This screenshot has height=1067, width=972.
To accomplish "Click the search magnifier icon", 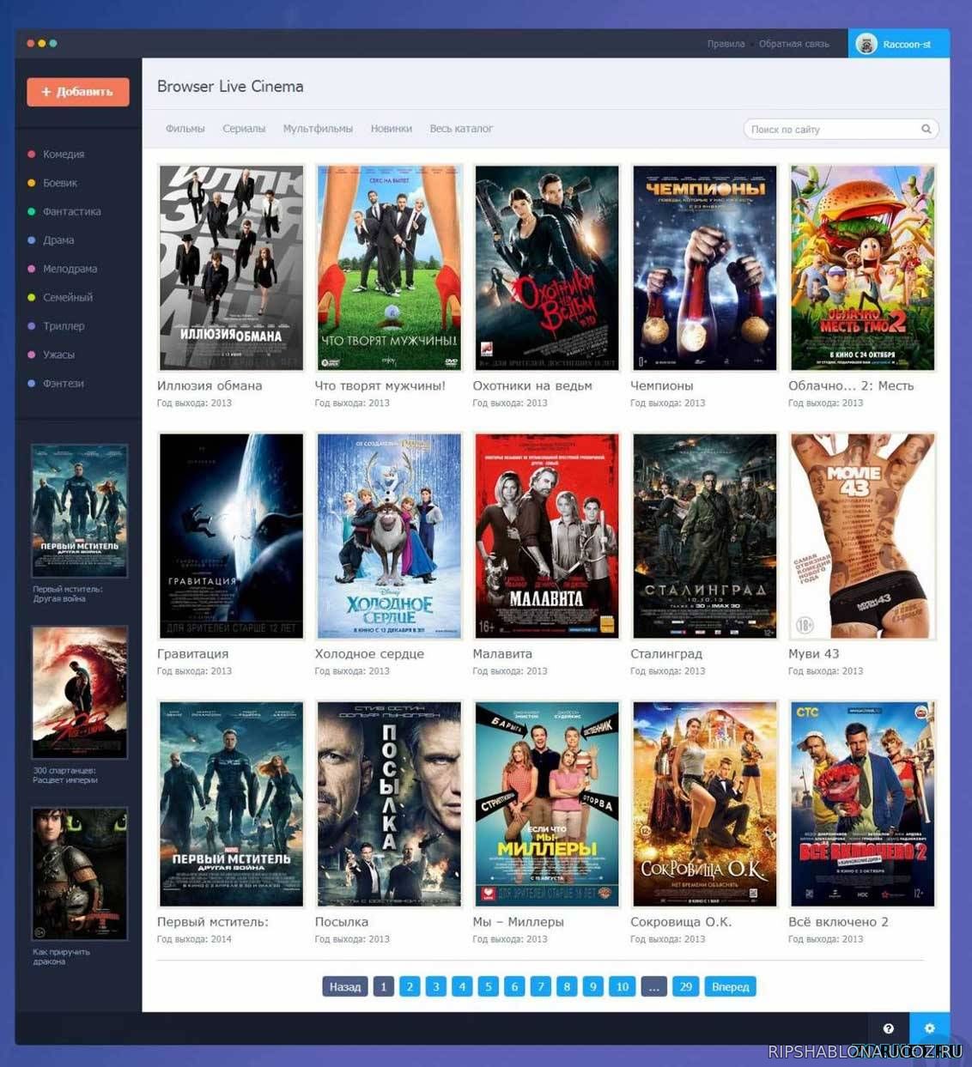I will coord(926,129).
